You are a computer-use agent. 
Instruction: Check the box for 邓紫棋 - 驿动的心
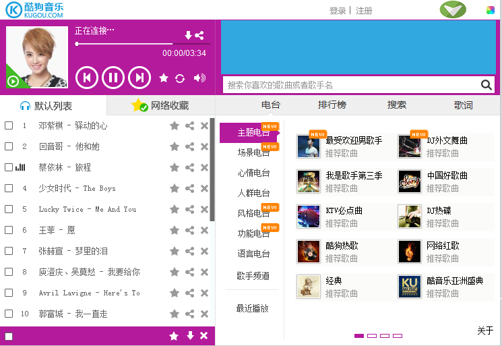9,125
